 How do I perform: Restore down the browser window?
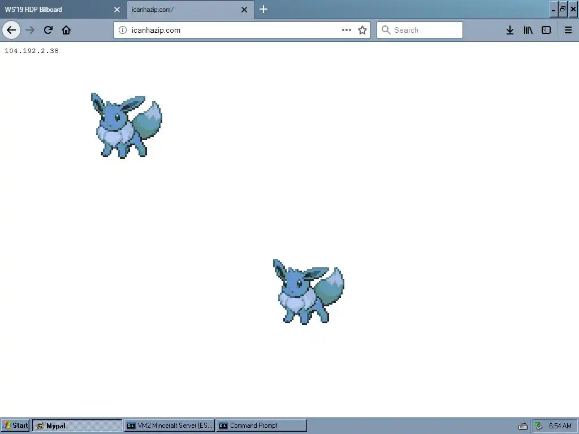[563, 10]
